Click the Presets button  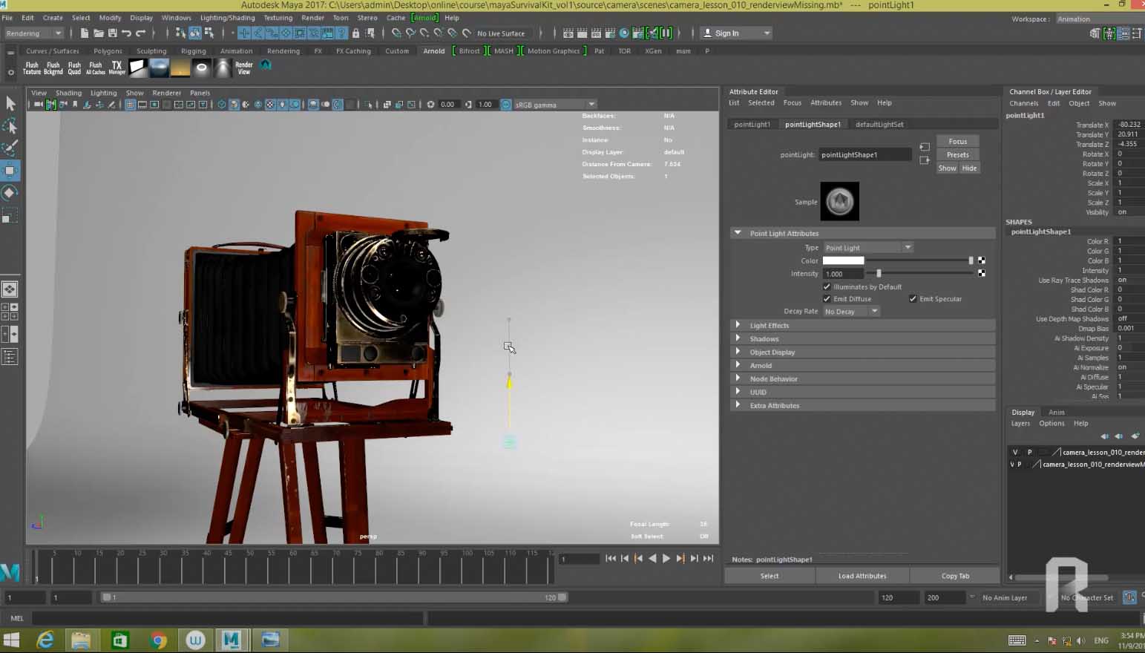[x=957, y=155]
